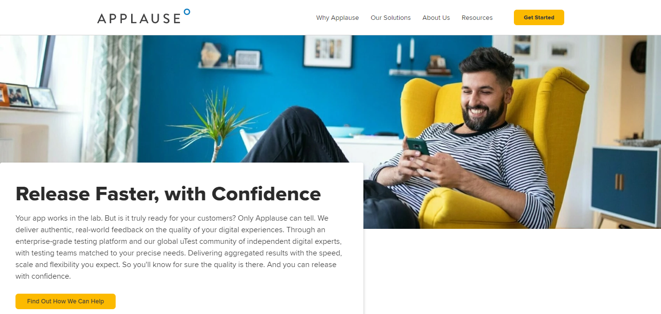The width and height of the screenshot is (661, 314).
Task: Click the framed picture on the blue wall
Action: tap(328, 51)
